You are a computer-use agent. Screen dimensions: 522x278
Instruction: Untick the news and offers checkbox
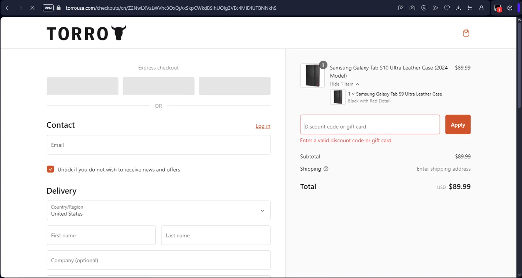50,169
